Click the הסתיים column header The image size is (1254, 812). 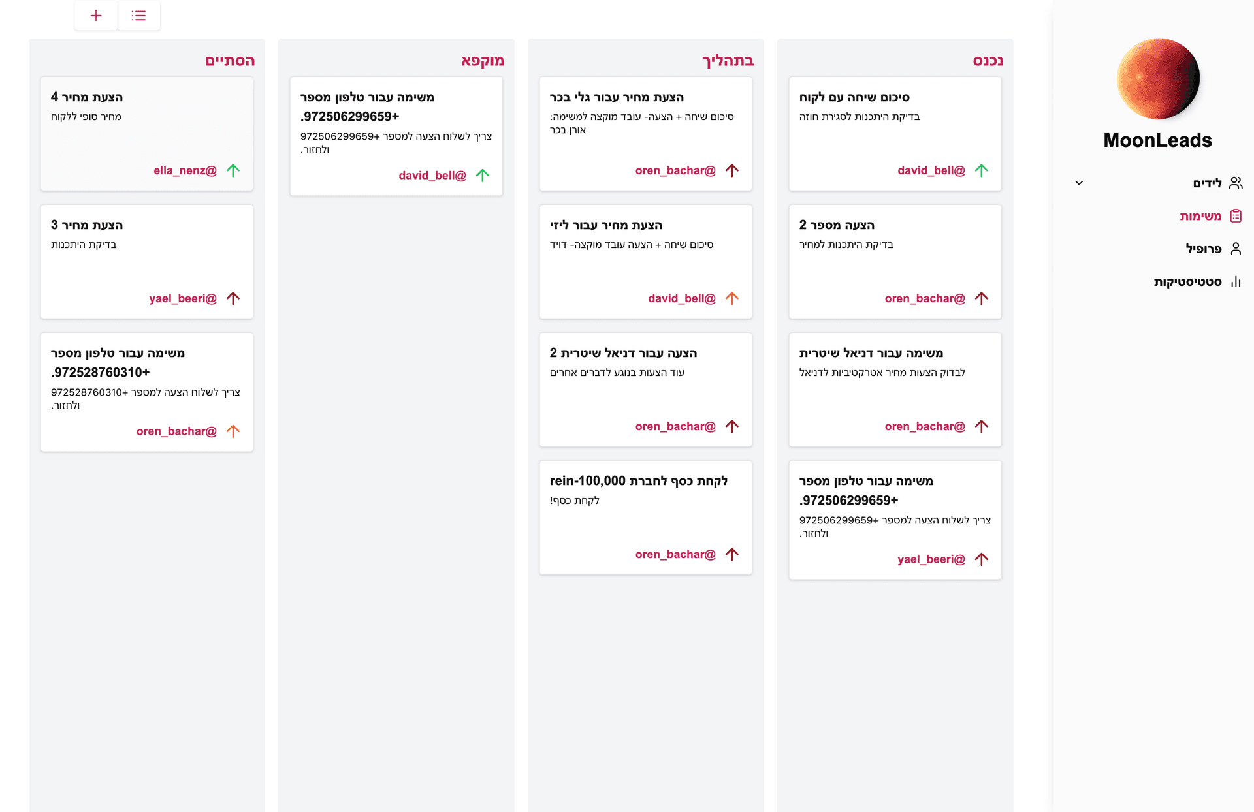click(x=230, y=61)
